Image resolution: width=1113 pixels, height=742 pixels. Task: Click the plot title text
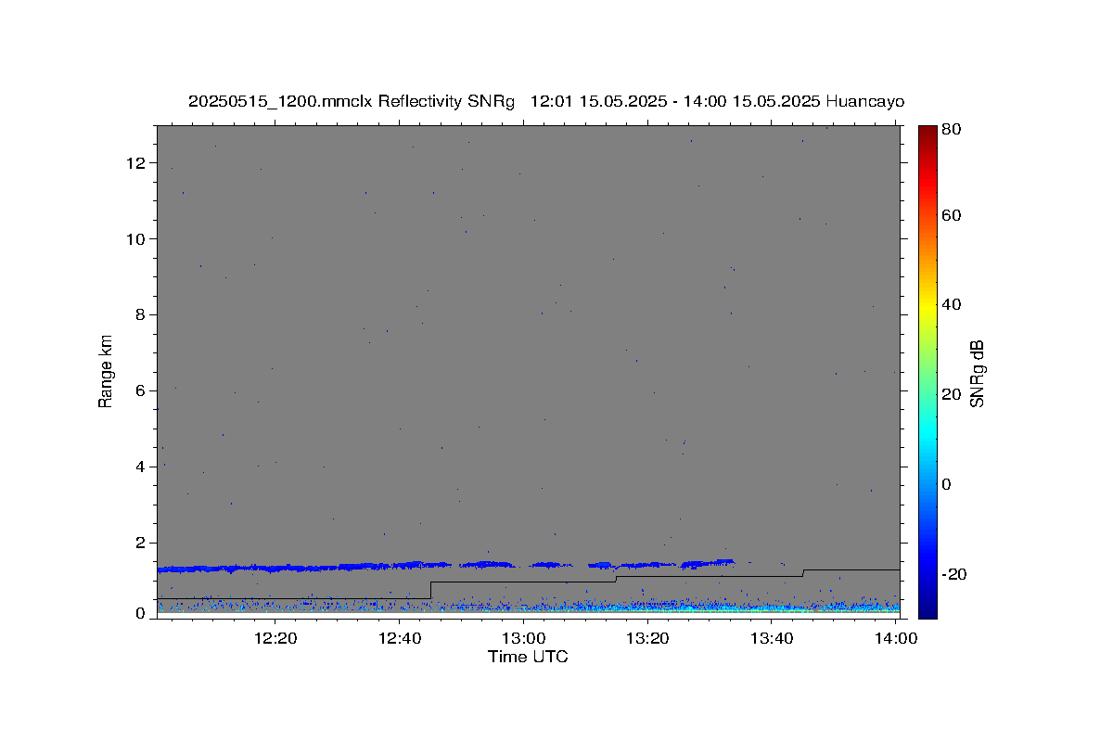pos(546,102)
